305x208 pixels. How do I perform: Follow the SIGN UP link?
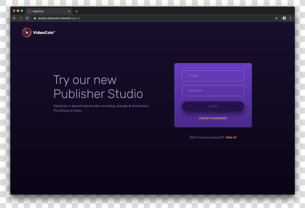tap(231, 137)
